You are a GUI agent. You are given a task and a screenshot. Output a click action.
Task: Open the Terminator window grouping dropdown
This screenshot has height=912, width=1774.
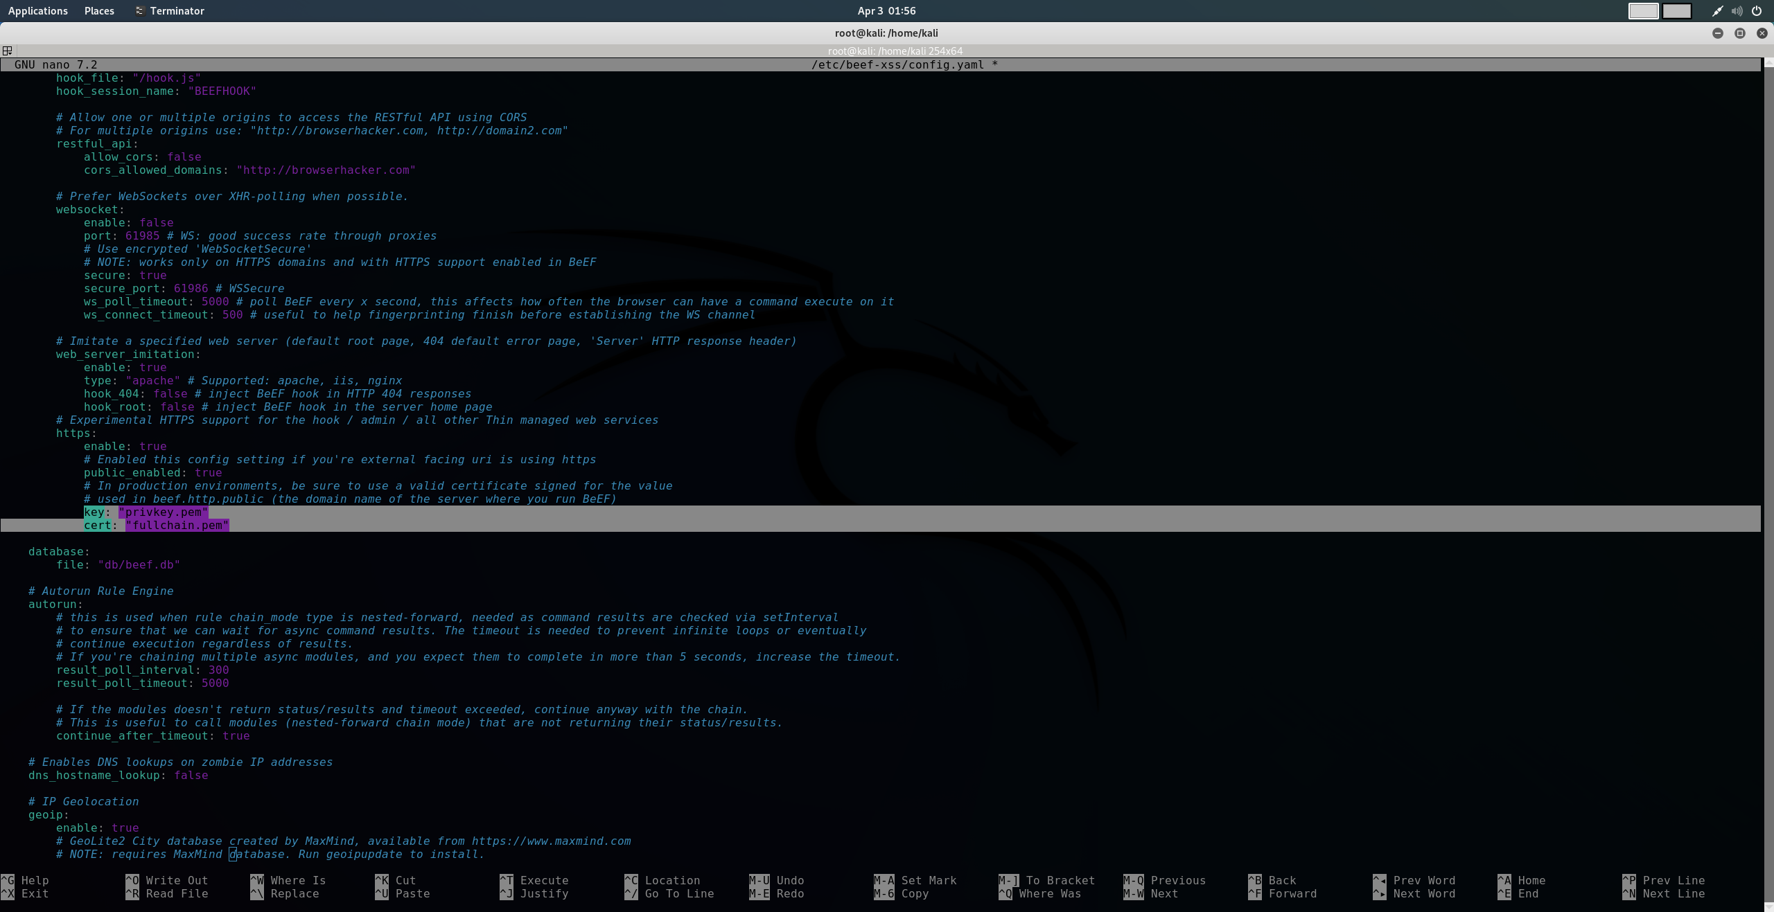(8, 51)
